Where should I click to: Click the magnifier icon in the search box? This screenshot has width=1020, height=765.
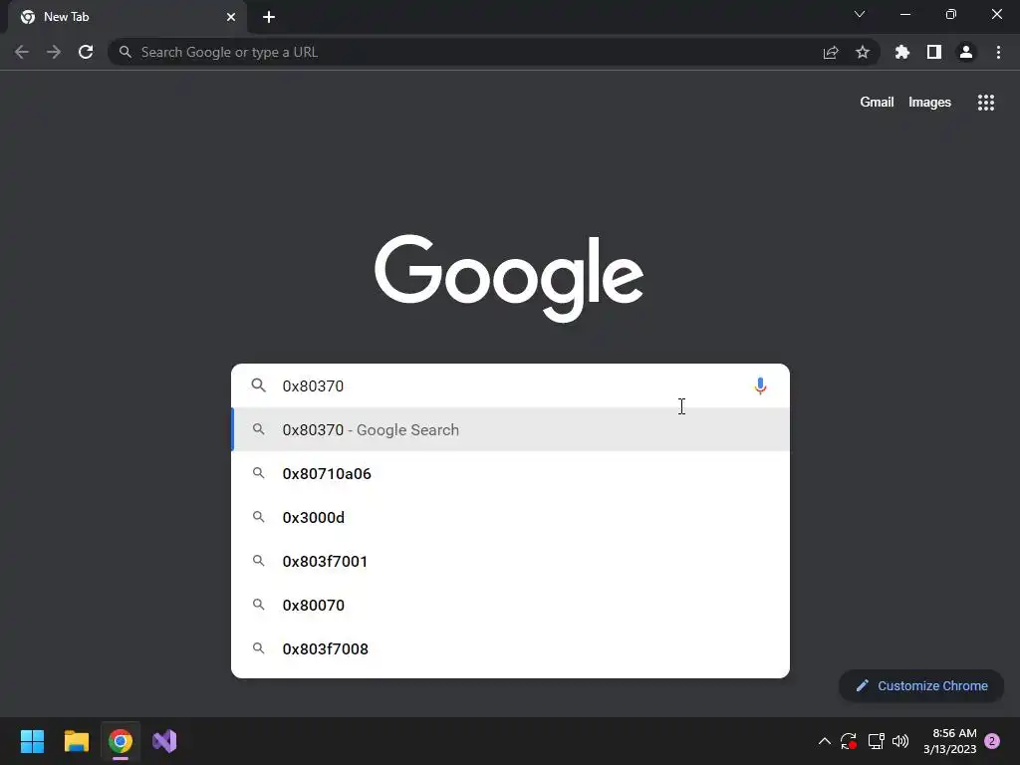click(x=258, y=385)
